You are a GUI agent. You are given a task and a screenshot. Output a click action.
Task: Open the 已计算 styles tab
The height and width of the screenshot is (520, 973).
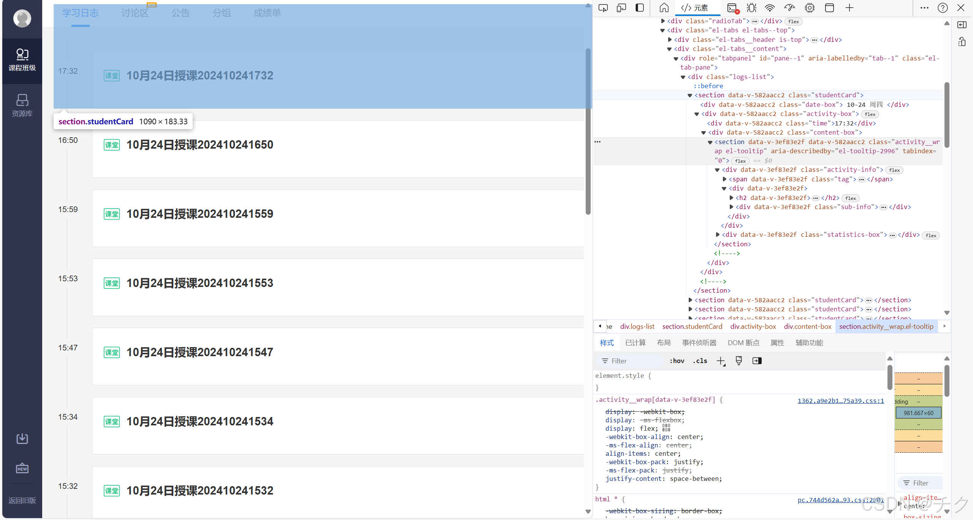click(x=635, y=343)
